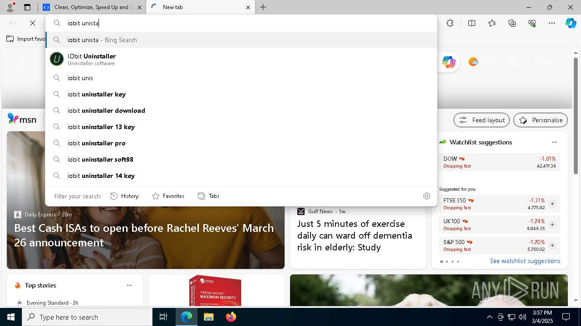
Task: Open the Trend Micro Maximum Security ad
Action: [x=216, y=290]
